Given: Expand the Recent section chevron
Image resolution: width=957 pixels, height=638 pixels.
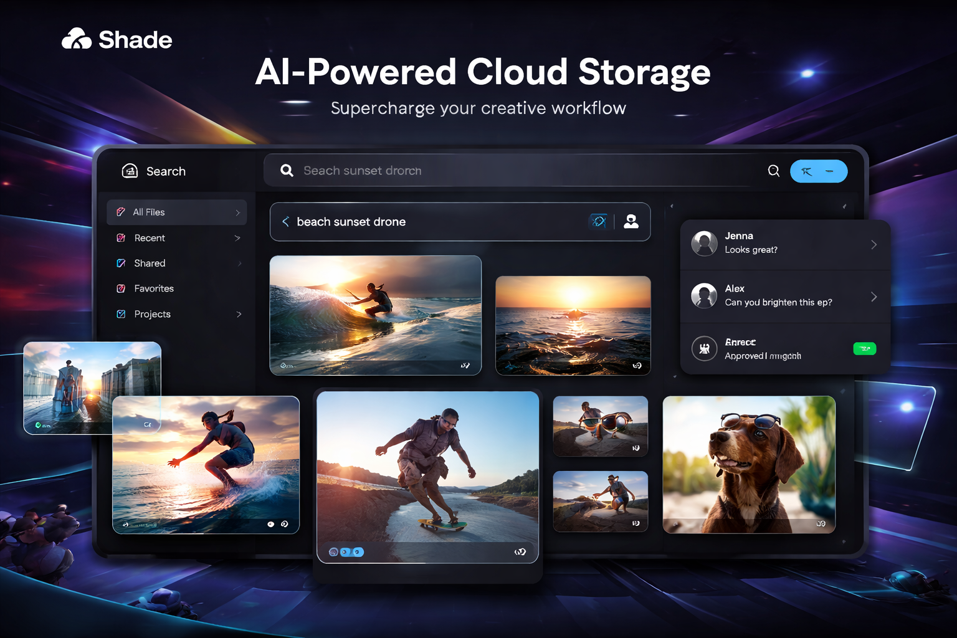Looking at the screenshot, I should [237, 238].
